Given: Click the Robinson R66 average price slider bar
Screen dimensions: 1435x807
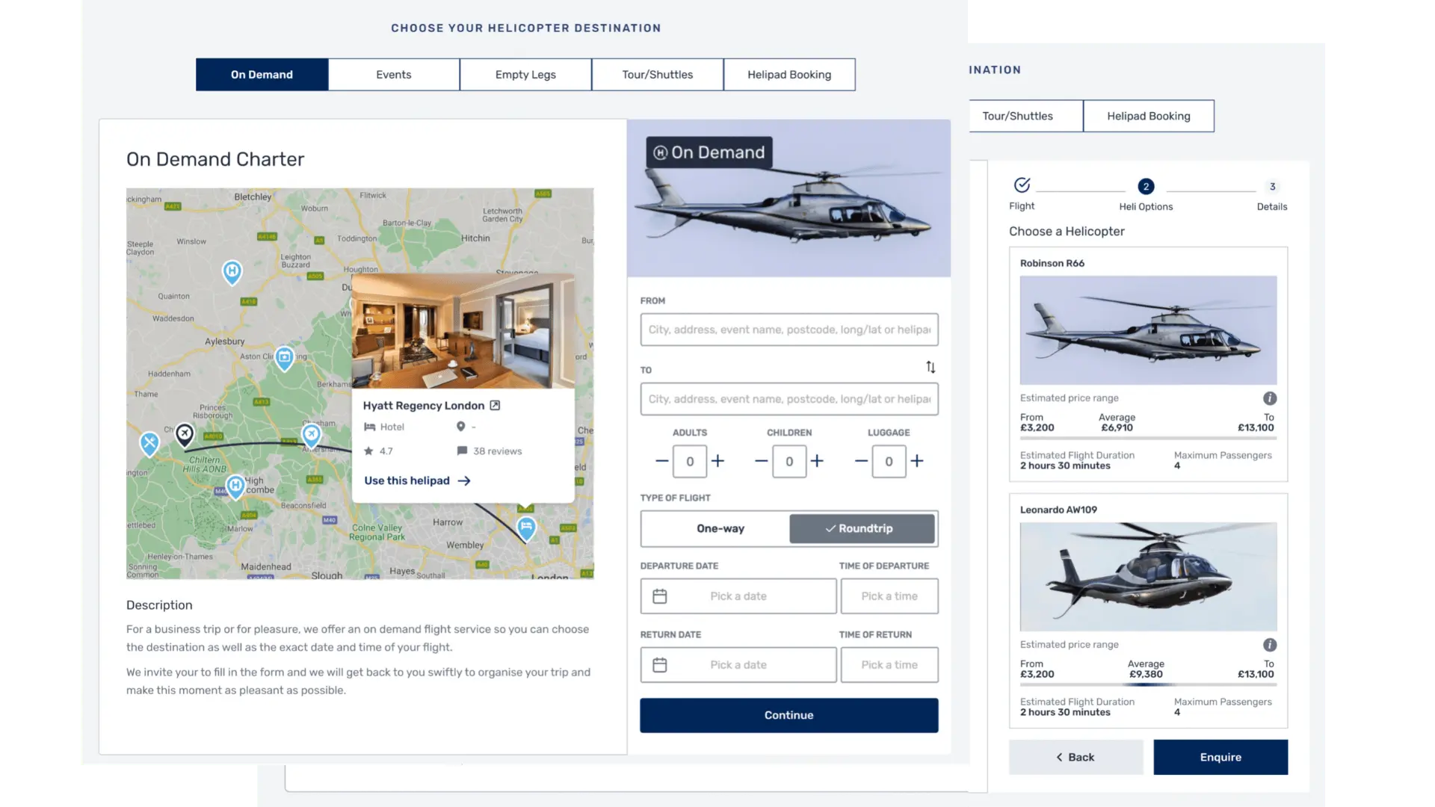Looking at the screenshot, I should [x=1148, y=438].
